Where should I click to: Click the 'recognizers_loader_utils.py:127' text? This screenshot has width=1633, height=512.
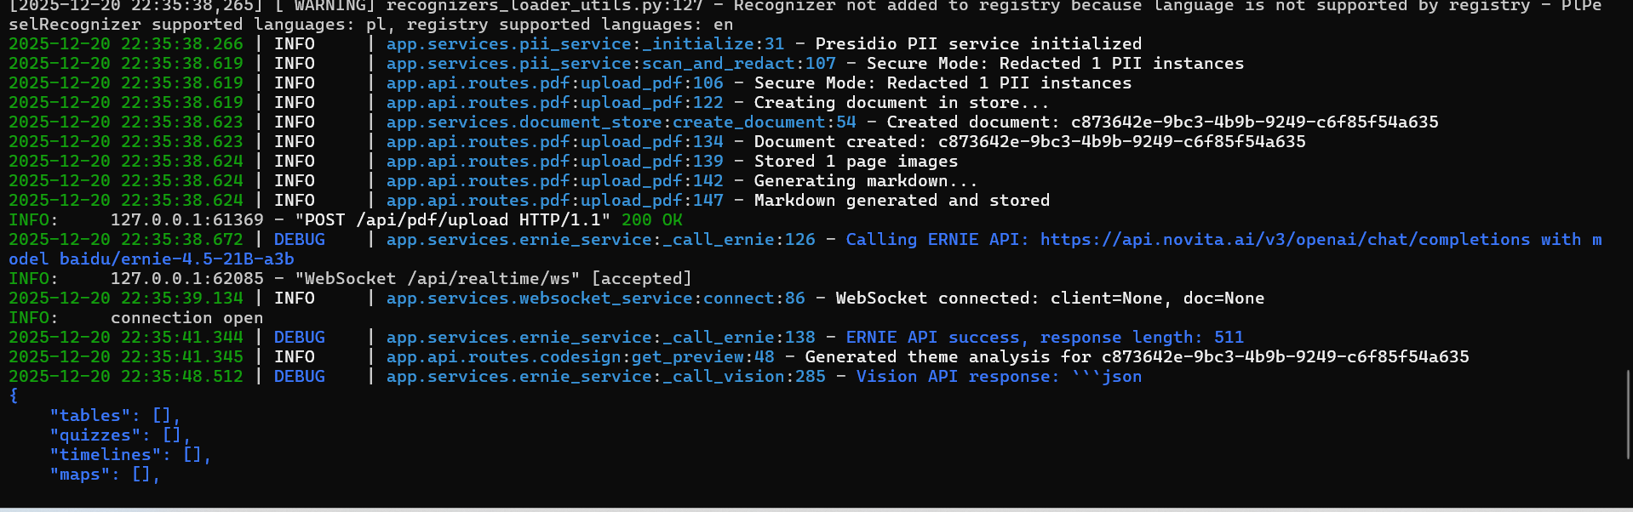pos(544,6)
